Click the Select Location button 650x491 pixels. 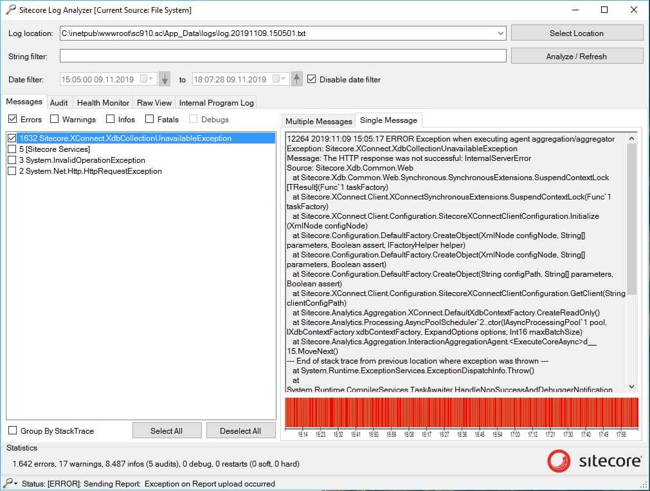coord(576,33)
